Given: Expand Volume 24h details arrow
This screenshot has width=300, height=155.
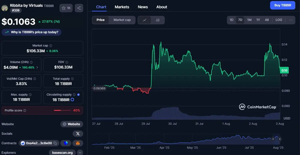Looking at the screenshot, I should [37, 67].
